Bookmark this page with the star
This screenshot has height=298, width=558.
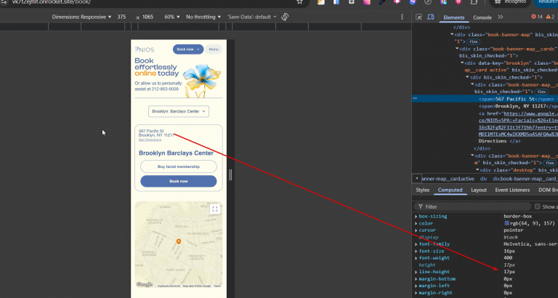pos(299,1)
